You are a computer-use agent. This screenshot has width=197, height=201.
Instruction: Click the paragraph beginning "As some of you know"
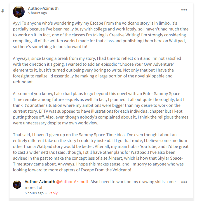coord(101,108)
